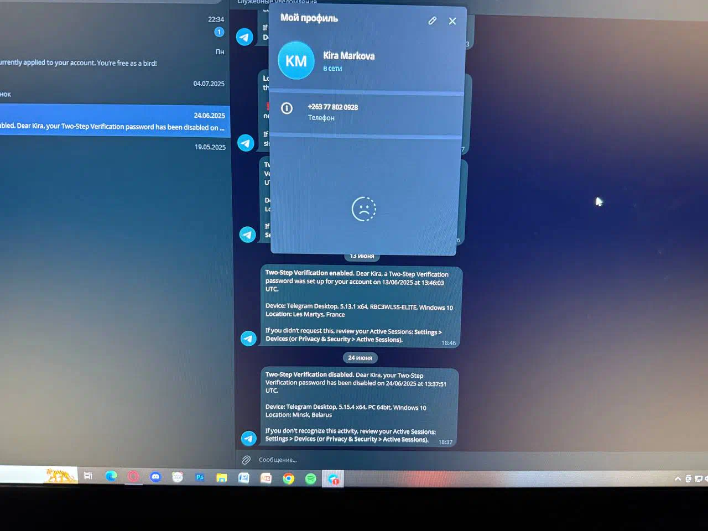This screenshot has width=708, height=531.
Task: Click the sad face icon in the profile panel
Action: pos(364,209)
